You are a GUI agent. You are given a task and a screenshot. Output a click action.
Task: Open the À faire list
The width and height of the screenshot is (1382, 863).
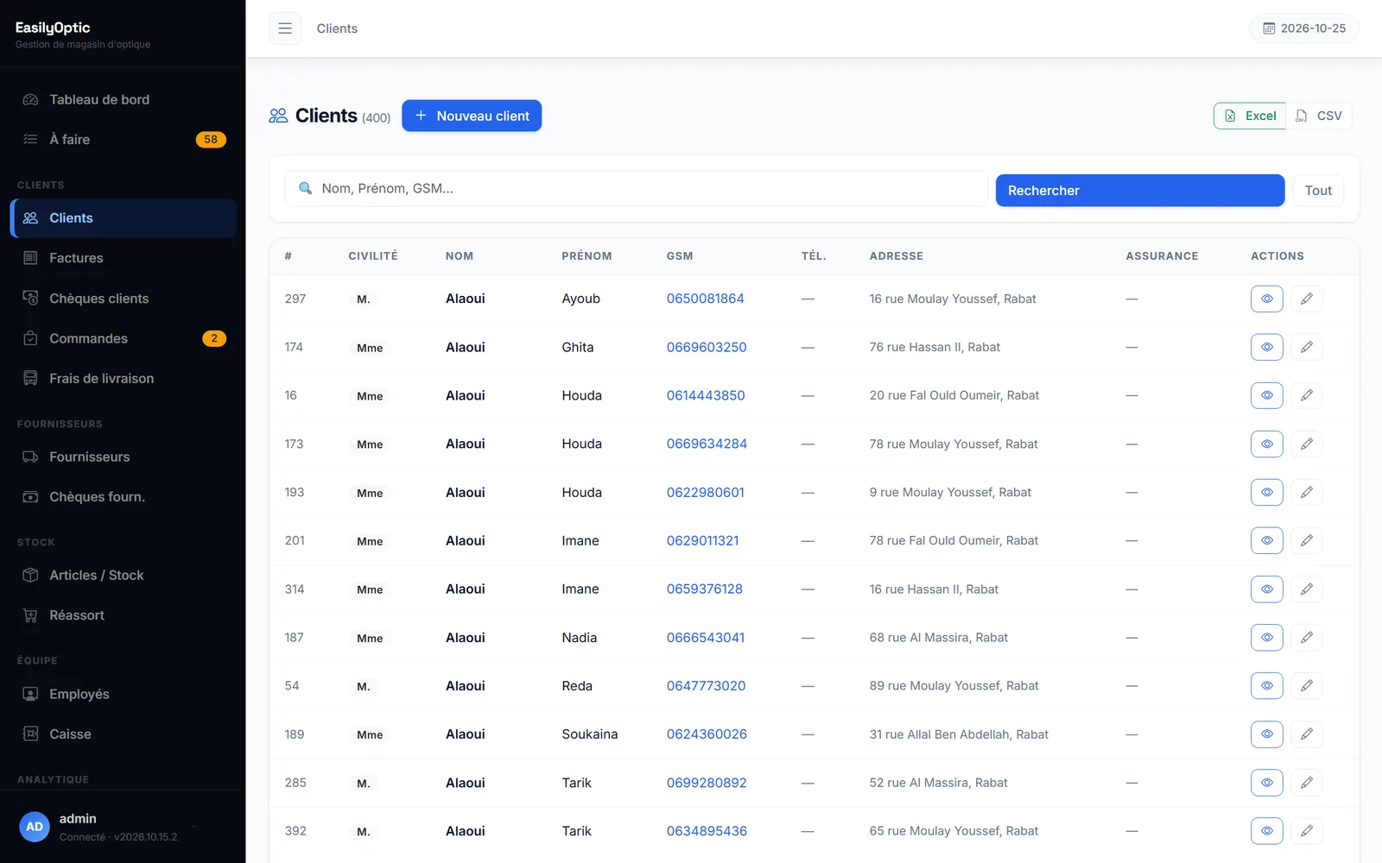tap(123, 139)
